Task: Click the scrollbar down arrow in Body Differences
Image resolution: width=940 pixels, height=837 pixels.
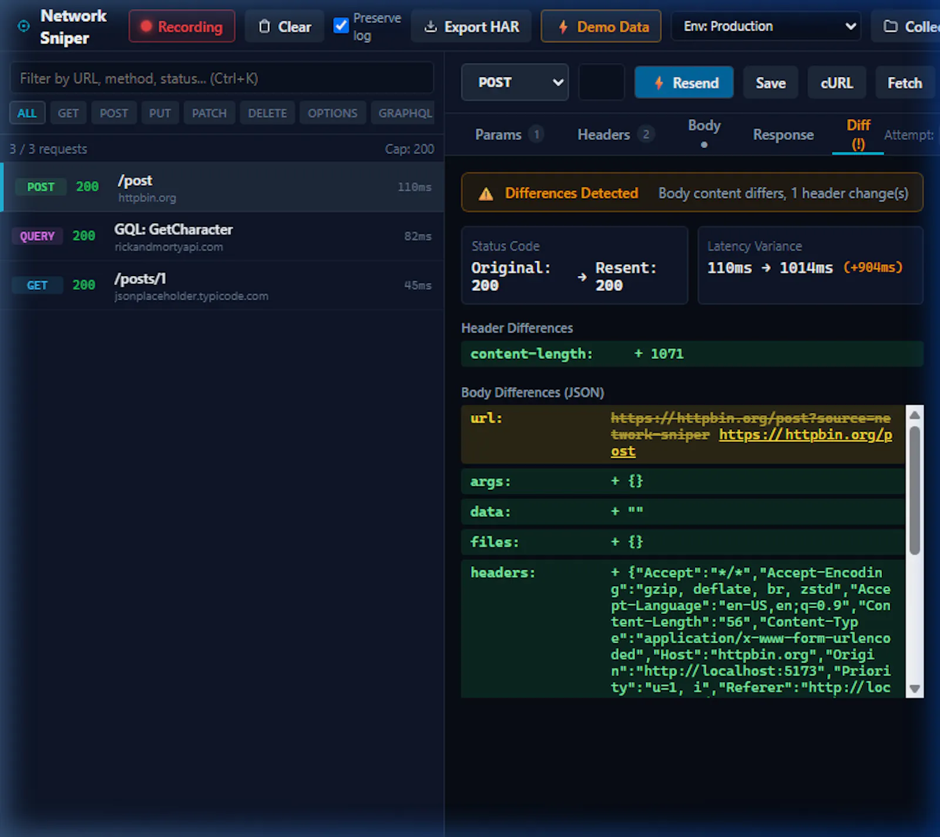Action: click(x=914, y=688)
